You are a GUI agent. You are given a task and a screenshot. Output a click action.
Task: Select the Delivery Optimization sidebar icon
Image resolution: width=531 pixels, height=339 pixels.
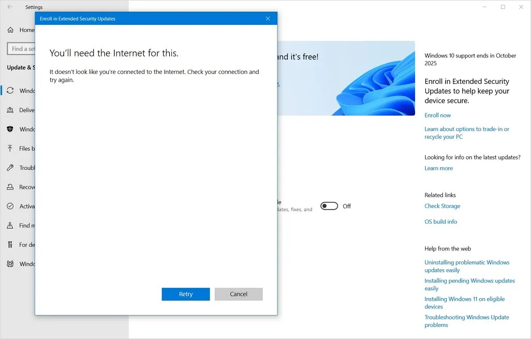tap(10, 110)
